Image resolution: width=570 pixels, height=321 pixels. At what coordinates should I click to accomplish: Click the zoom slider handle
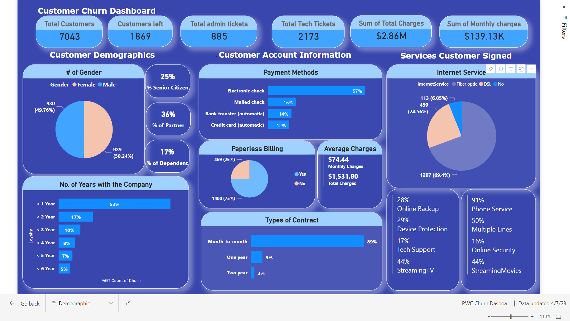point(511,317)
